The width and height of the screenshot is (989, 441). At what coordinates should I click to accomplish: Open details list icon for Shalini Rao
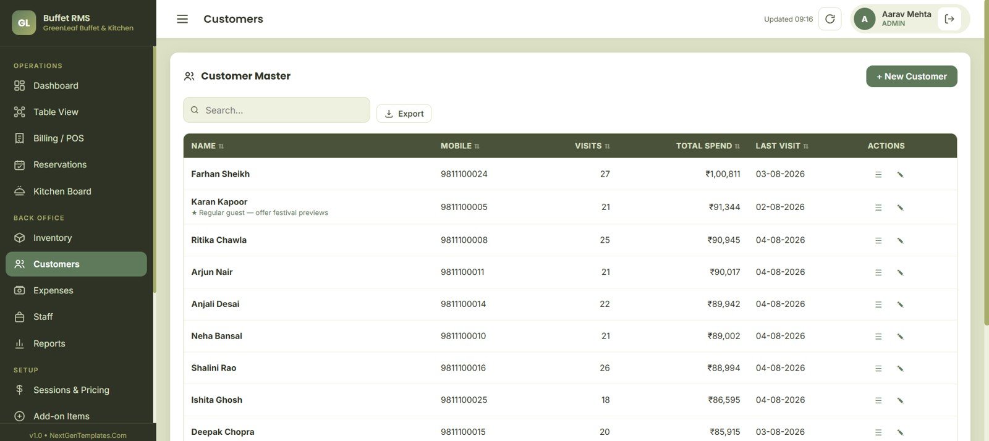coord(878,369)
